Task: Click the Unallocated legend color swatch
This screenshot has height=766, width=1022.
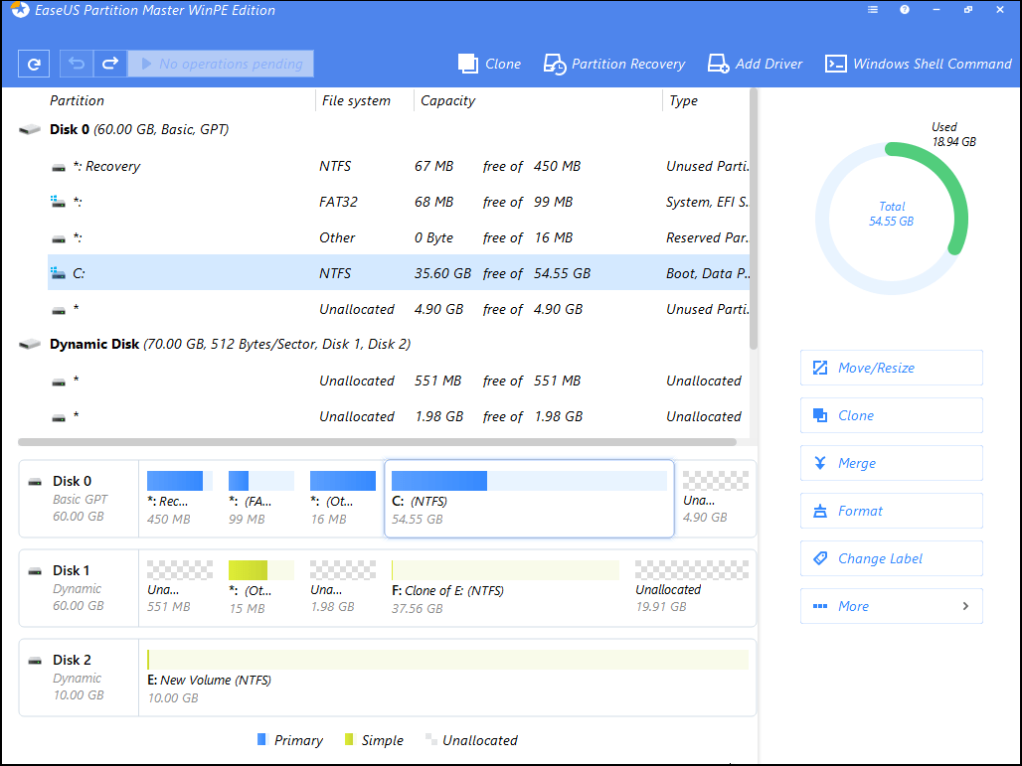Action: [x=430, y=738]
